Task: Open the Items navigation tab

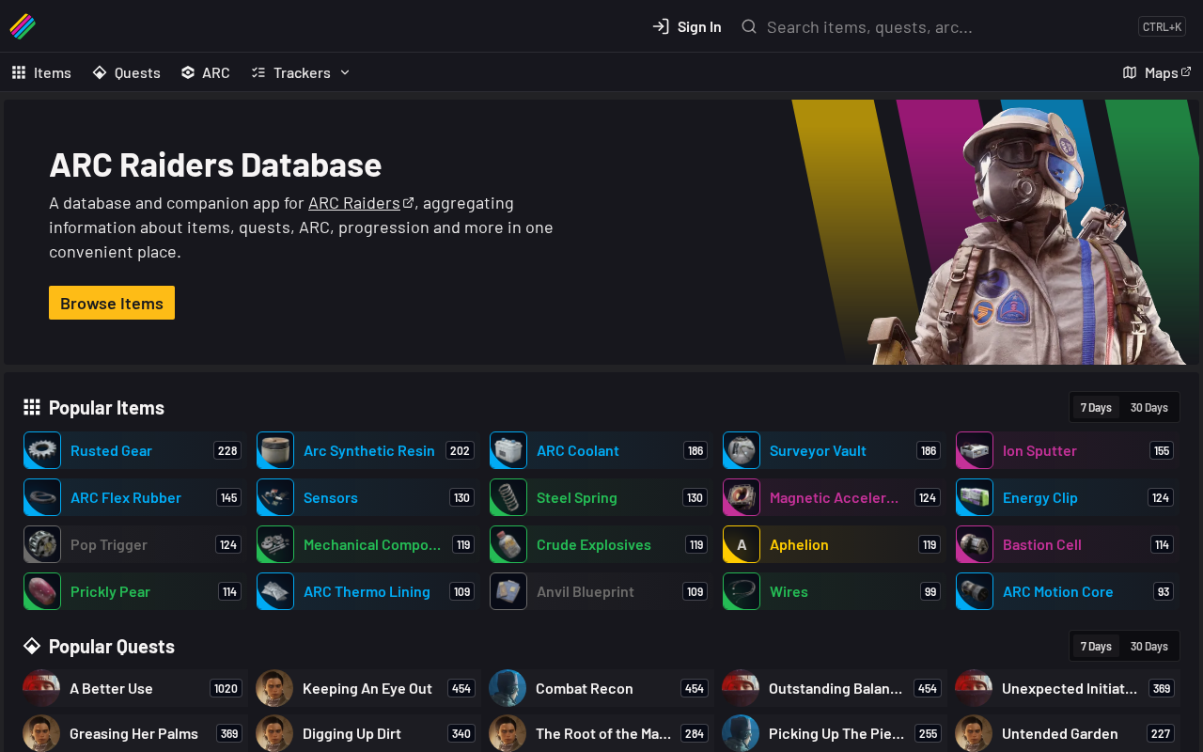Action: tap(41, 72)
